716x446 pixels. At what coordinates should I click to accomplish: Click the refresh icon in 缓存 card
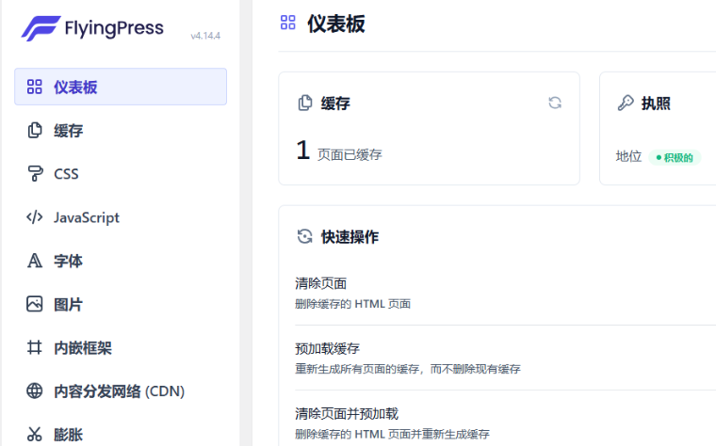click(x=555, y=104)
